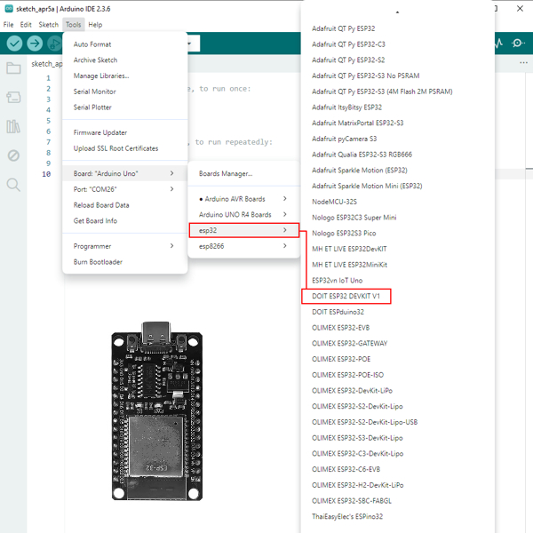
Task: Select OLIMEX ESP32-EVB board
Action: pyautogui.click(x=397, y=328)
